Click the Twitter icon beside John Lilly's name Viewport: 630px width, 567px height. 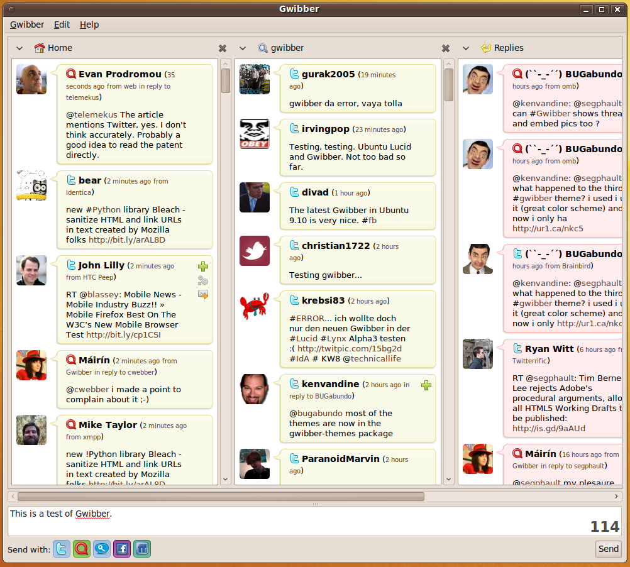(x=71, y=265)
